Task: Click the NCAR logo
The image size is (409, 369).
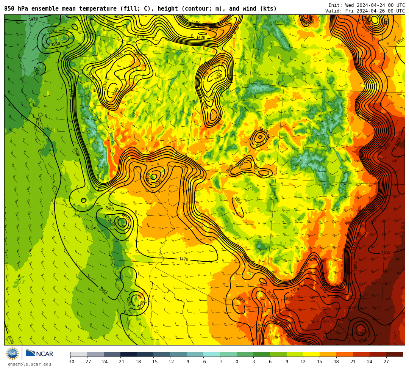Action: point(39,353)
